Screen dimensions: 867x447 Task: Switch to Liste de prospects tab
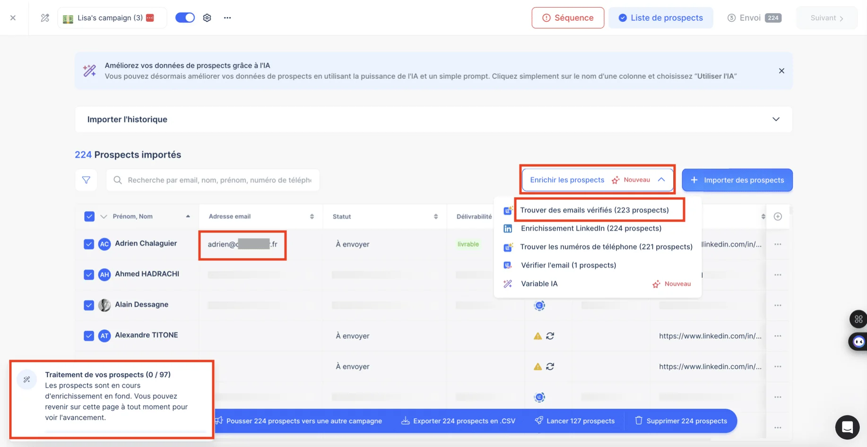[x=660, y=18]
